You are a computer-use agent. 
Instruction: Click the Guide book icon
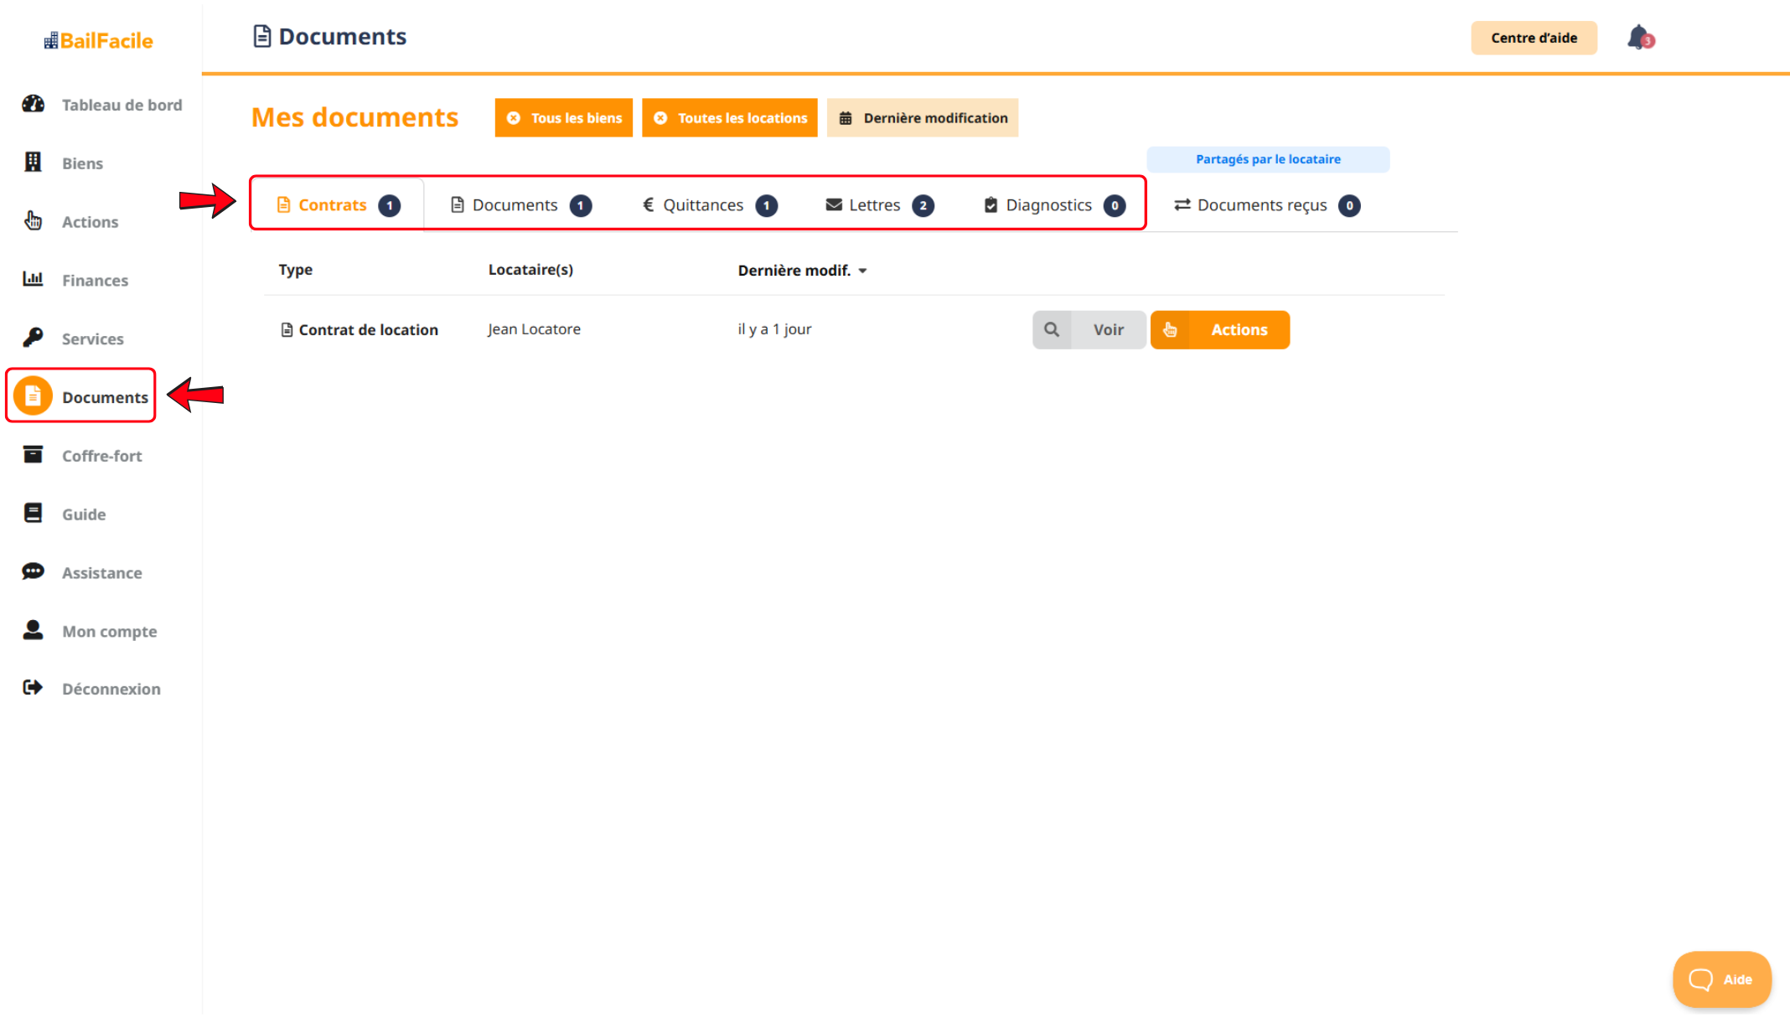pyautogui.click(x=33, y=513)
